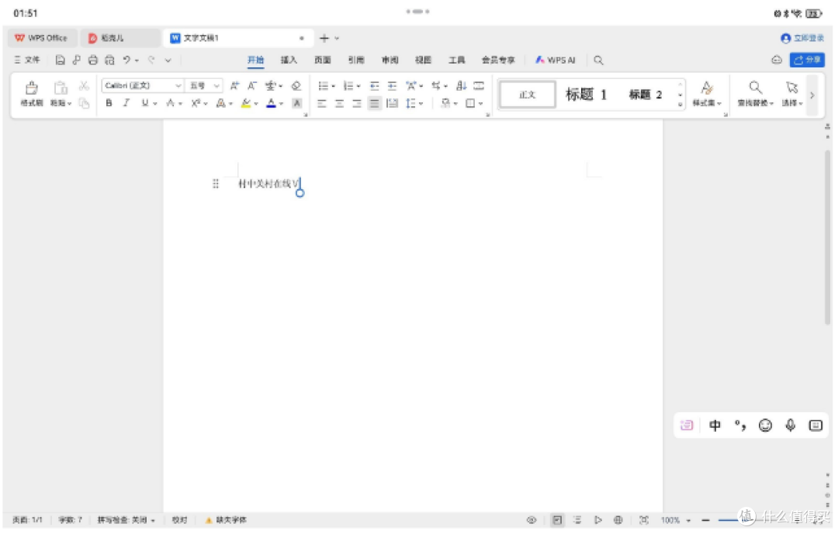Click the Redo arrow icon
Viewport: 838px width, 534px height.
tap(151, 60)
